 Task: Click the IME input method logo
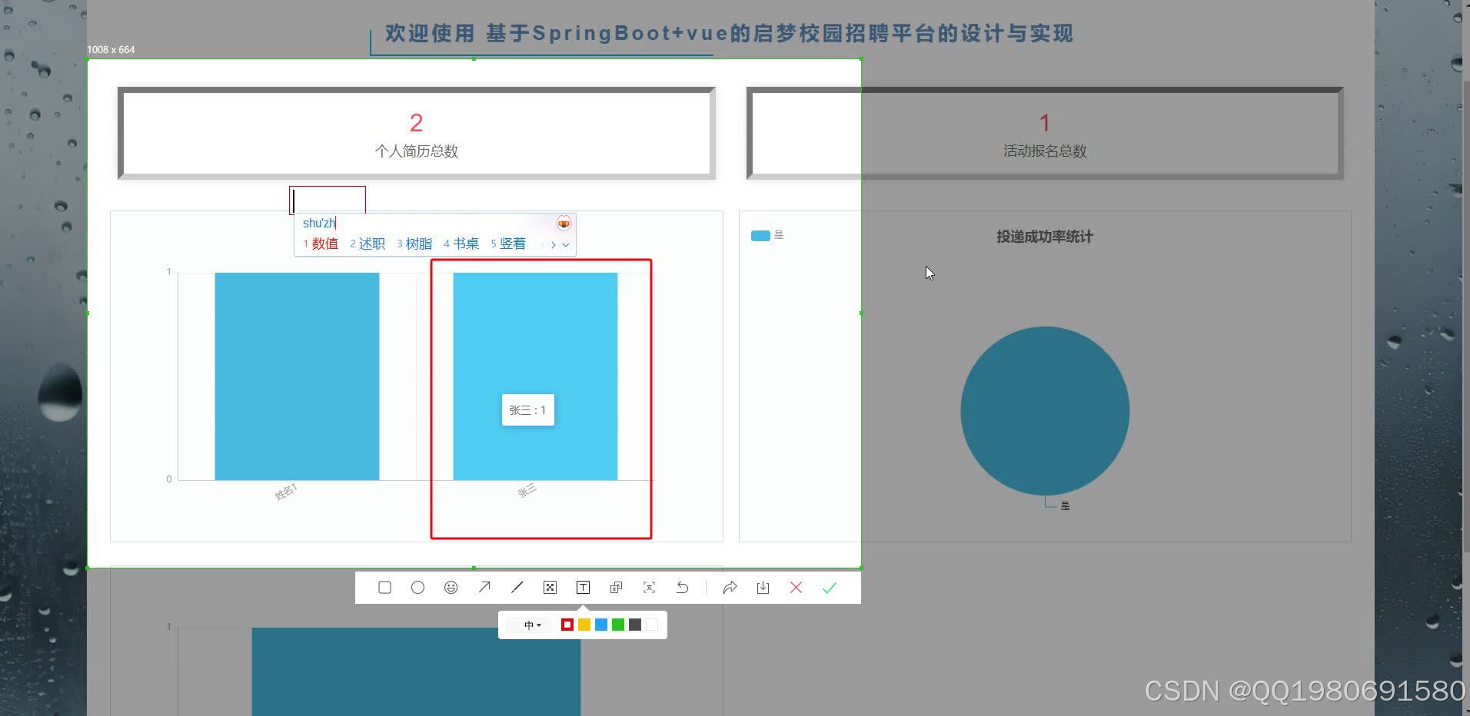point(564,223)
